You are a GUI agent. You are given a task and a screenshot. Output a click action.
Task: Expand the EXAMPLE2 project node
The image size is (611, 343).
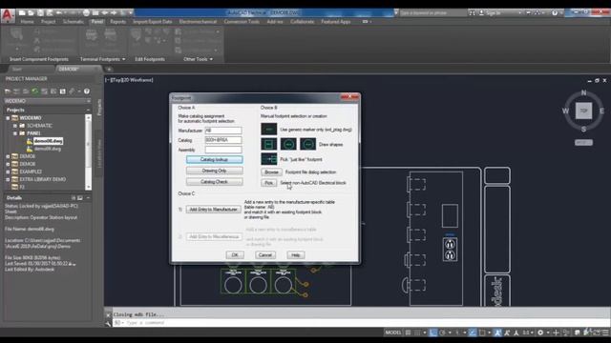(8, 171)
